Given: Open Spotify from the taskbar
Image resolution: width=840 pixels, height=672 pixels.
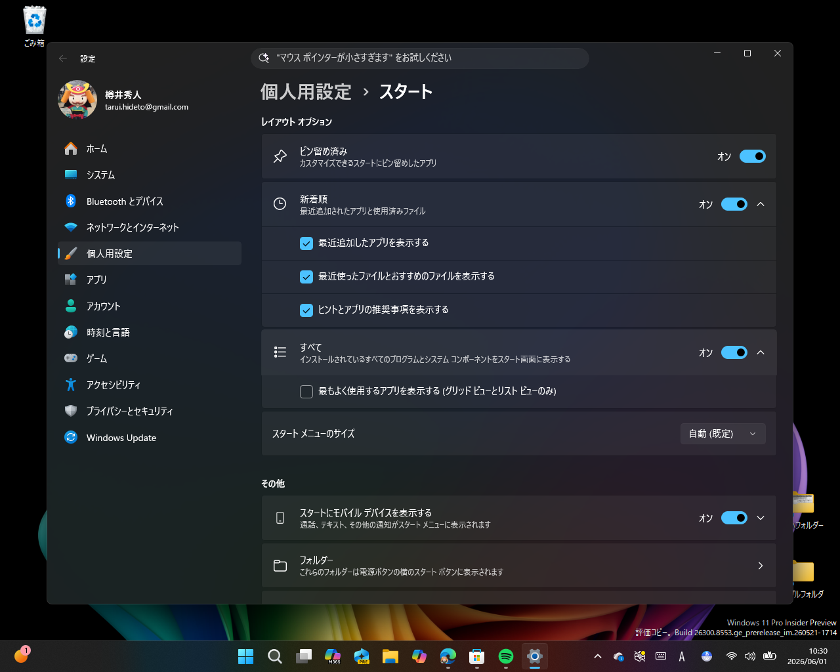Looking at the screenshot, I should click(x=506, y=656).
